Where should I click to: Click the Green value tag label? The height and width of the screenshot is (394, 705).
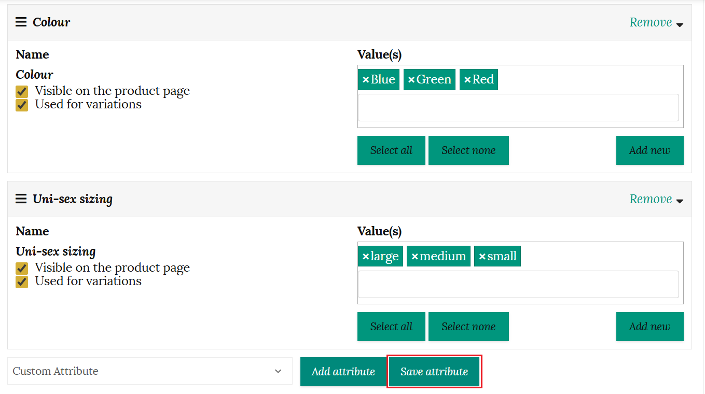(x=434, y=80)
